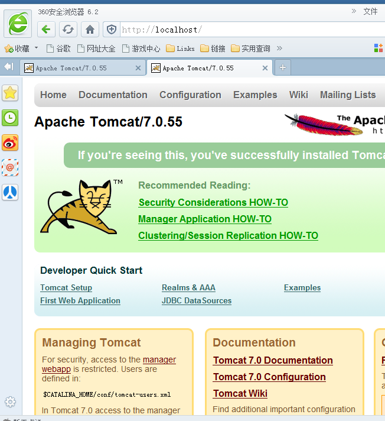Open the First Web Application link
This screenshot has height=421, width=385.
point(80,300)
